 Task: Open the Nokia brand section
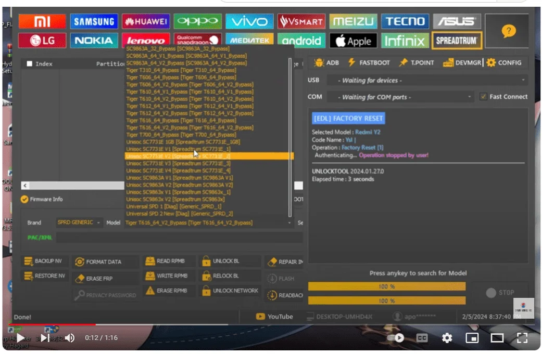[x=94, y=41]
